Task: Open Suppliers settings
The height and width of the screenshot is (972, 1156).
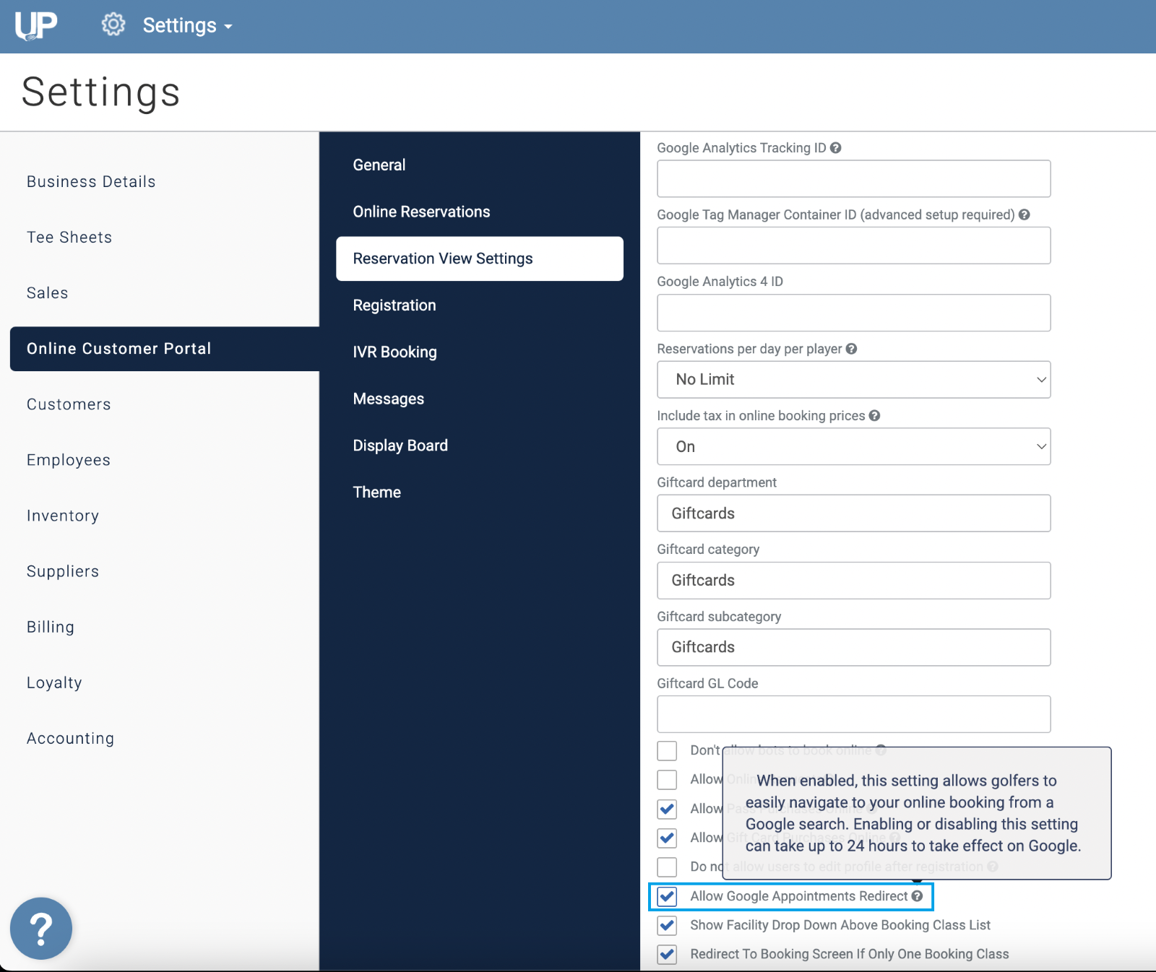Action: [x=63, y=571]
